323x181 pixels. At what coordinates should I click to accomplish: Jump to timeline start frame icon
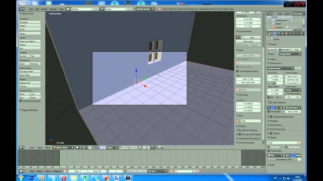128,171
